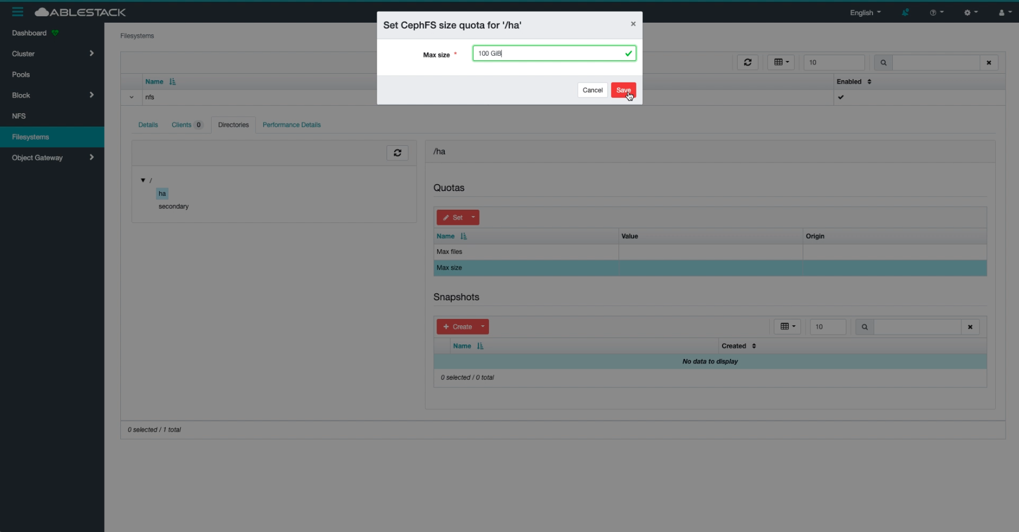Open the help question mark menu
Image resolution: width=1019 pixels, height=532 pixels.
(x=936, y=12)
